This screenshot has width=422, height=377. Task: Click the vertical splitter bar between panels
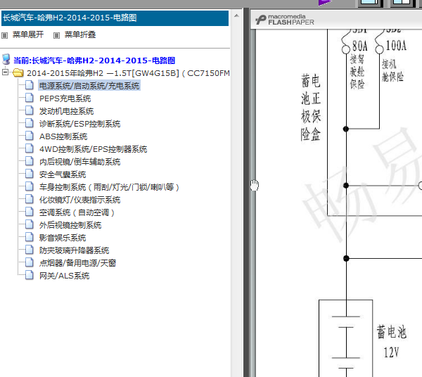pos(246,193)
